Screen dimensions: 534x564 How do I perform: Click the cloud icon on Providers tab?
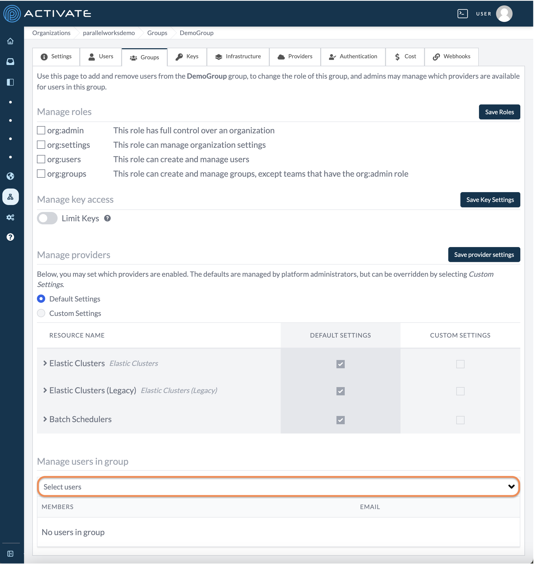[x=281, y=57]
